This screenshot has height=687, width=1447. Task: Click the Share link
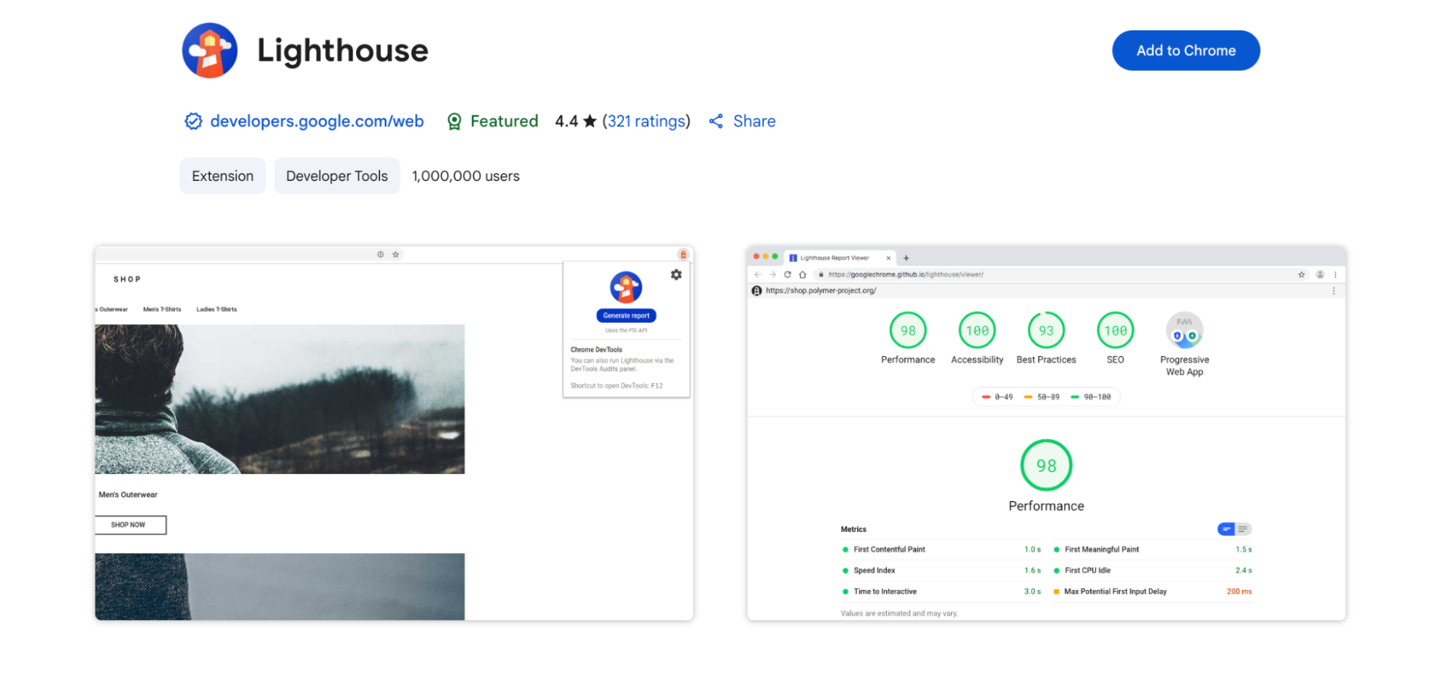coord(754,121)
